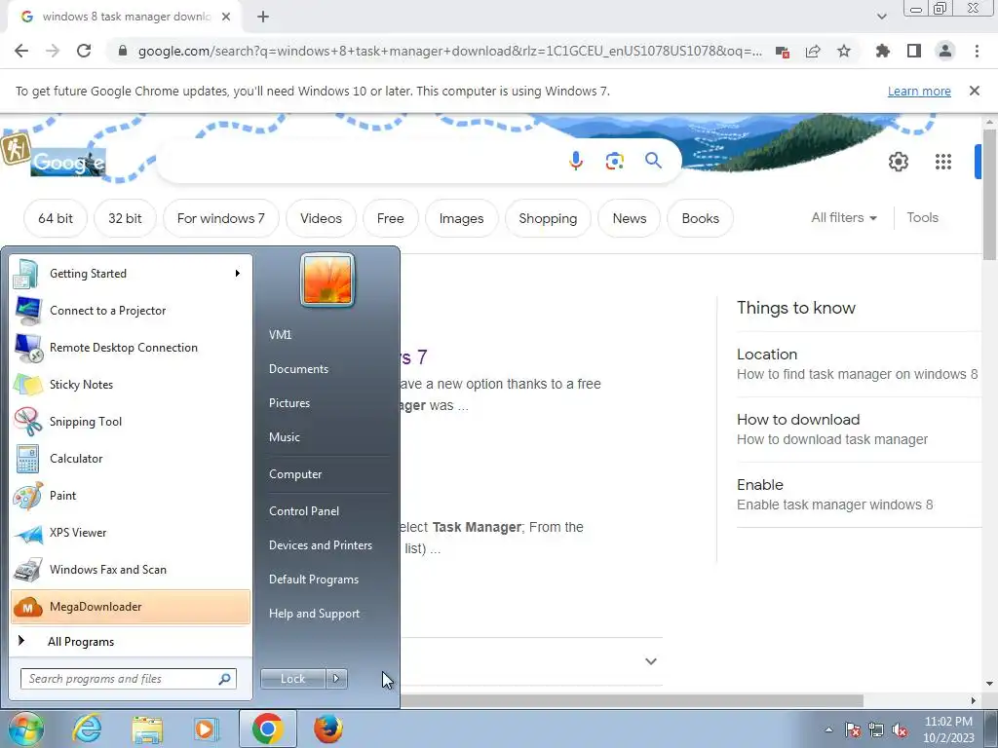
Task: Click the Tools button
Action: tap(922, 217)
